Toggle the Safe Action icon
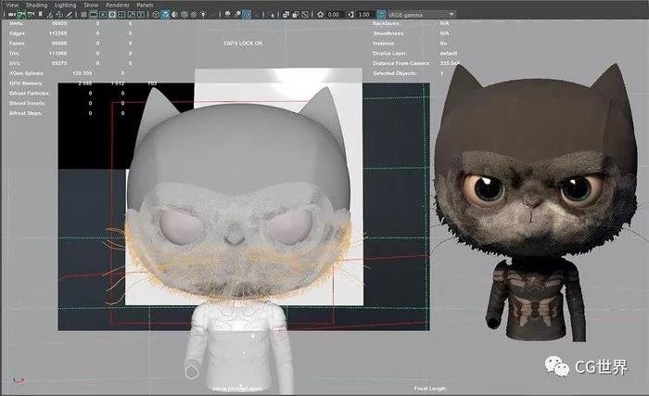Image resolution: width=649 pixels, height=396 pixels. click(x=132, y=15)
